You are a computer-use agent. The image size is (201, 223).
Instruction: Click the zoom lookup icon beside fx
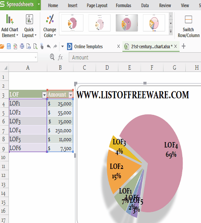[x=52, y=57]
